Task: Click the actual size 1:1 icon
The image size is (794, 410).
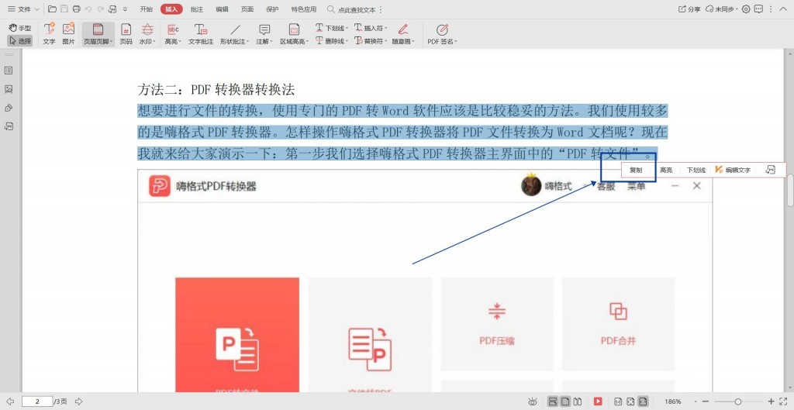Action: [x=618, y=401]
